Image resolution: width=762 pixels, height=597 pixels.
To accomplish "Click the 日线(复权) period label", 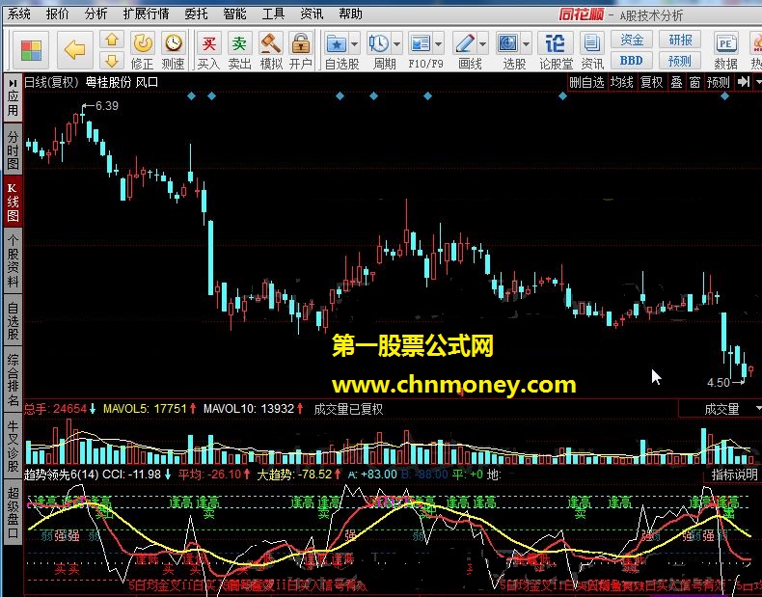I will click(51, 83).
